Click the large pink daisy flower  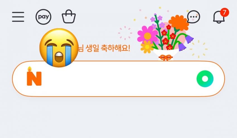click(147, 35)
